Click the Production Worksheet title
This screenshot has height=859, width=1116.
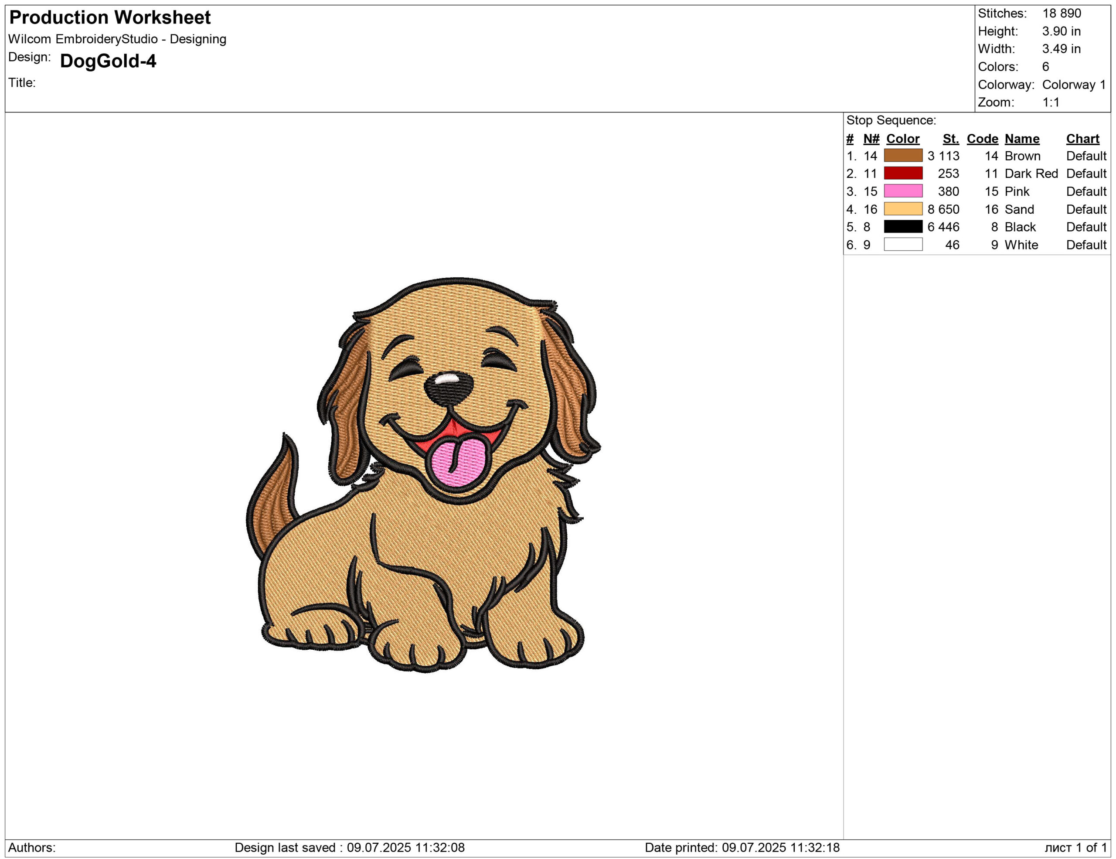(x=110, y=18)
